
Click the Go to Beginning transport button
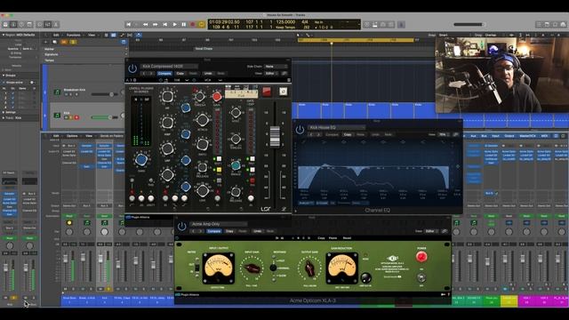[x=128, y=24]
